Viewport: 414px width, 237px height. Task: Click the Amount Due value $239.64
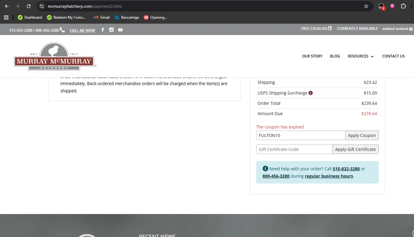[369, 114]
